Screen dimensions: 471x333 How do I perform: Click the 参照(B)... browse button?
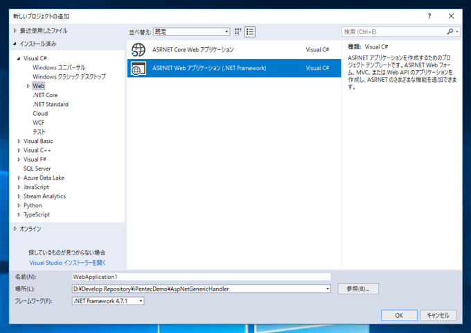(358, 289)
